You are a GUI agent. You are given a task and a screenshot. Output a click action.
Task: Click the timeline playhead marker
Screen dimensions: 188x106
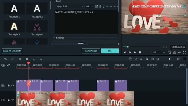28,63
